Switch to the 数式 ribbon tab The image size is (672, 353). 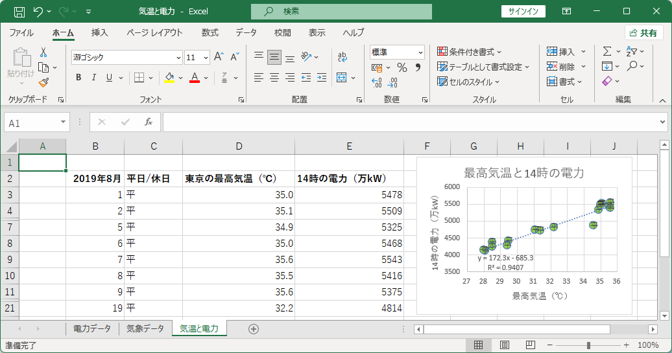pyautogui.click(x=210, y=33)
